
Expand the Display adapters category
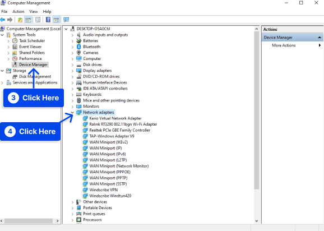[72, 71]
